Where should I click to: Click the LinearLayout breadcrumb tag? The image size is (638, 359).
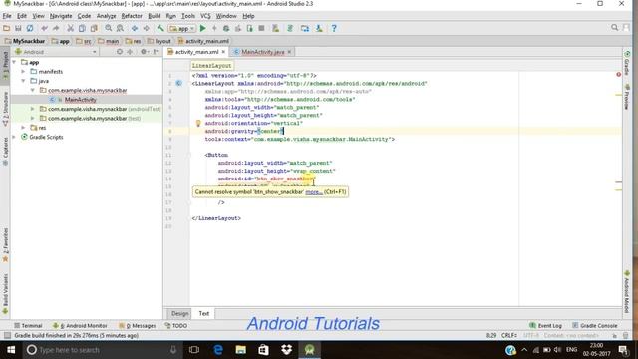211,66
